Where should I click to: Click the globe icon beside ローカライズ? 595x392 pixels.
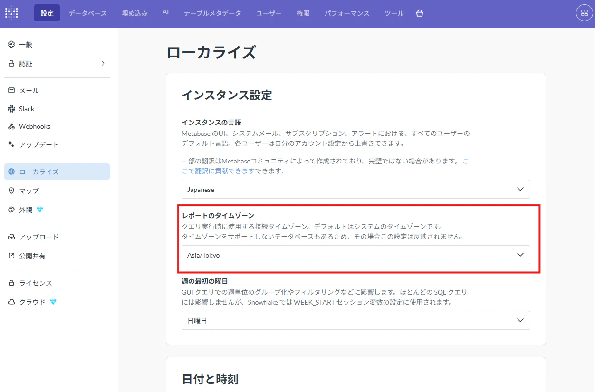[x=11, y=172]
